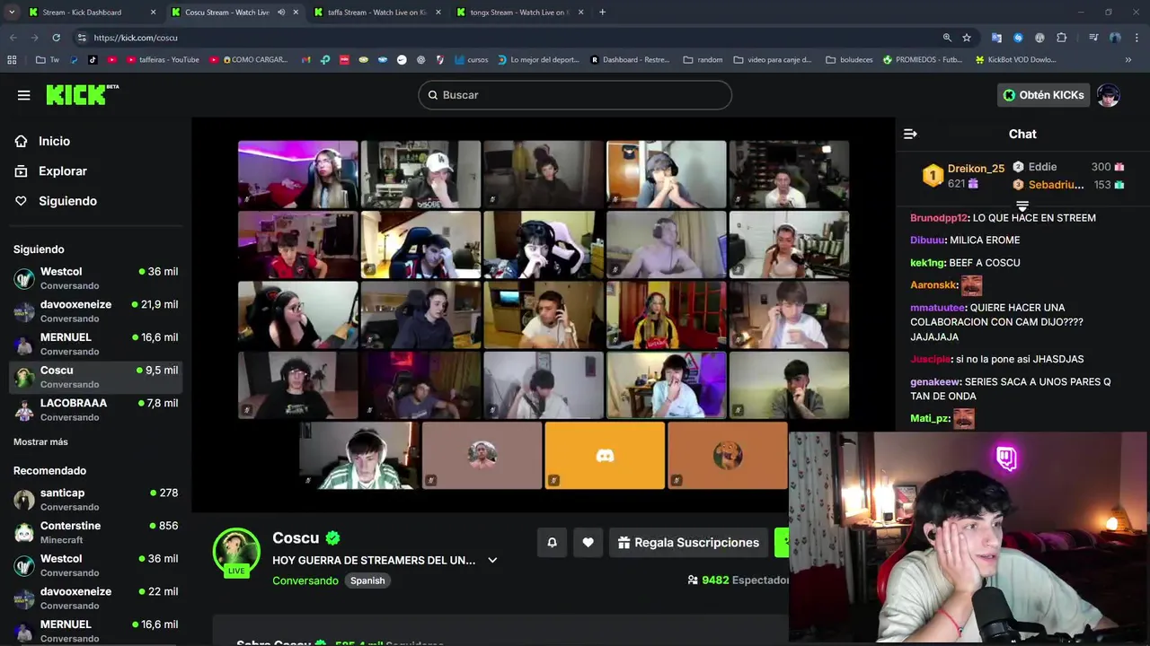Toggle follow heart for Coscu
1150x646 pixels.
[588, 542]
